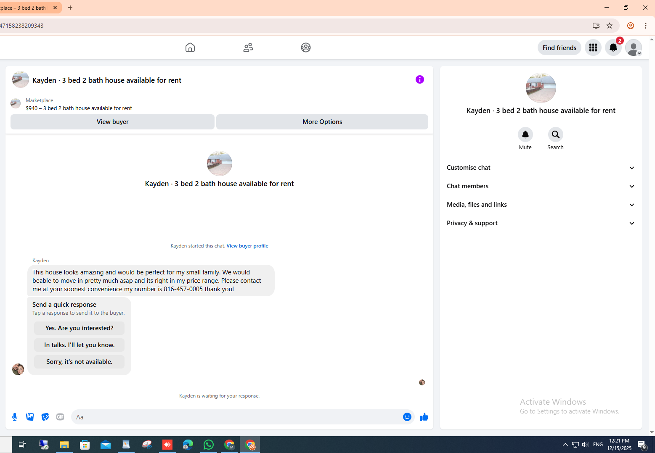
Task: Expand the Customise chat section
Action: 541,168
